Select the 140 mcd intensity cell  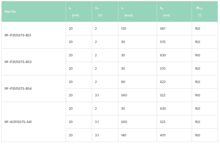point(124,135)
